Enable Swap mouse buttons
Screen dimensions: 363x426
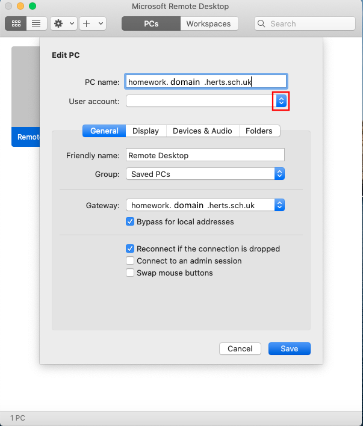(x=130, y=273)
